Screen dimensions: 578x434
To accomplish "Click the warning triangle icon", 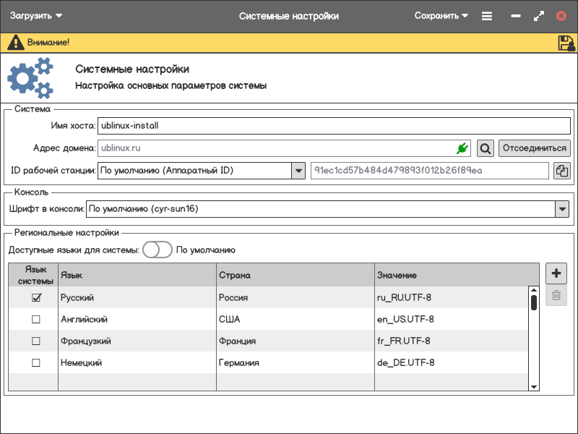I will 15,43.
